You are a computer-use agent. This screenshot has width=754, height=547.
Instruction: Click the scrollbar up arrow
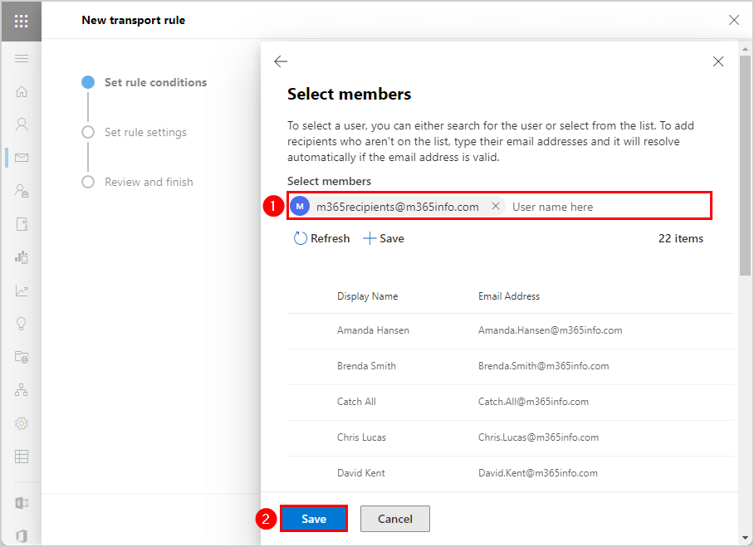745,48
